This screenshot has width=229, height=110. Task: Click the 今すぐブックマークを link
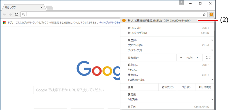(x=110, y=23)
